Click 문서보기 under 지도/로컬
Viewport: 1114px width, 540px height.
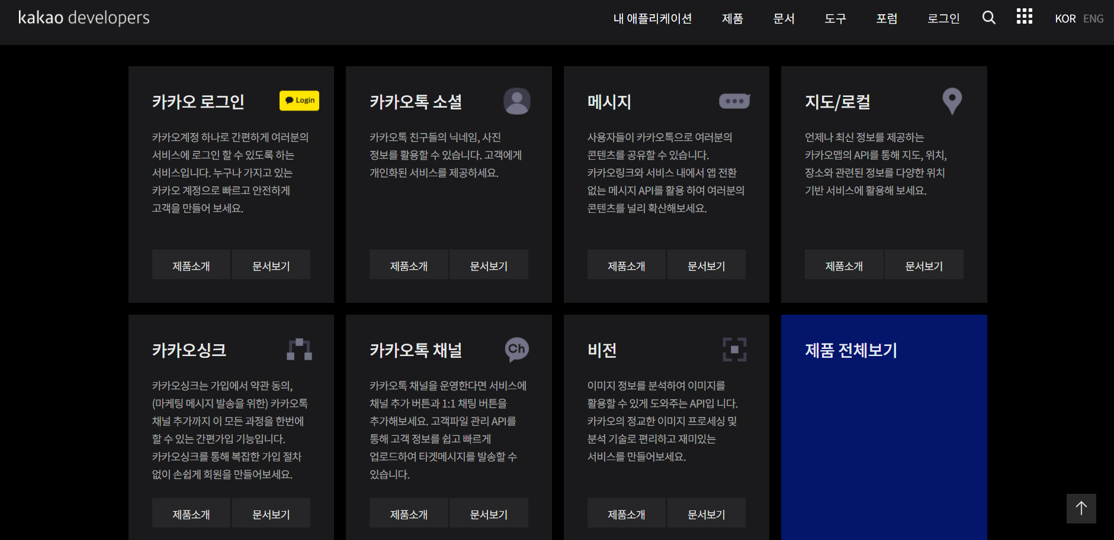coord(924,264)
